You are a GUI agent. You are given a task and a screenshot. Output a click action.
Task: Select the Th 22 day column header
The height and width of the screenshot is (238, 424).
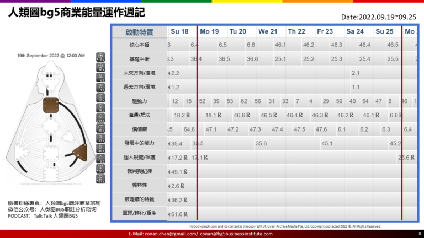(296, 32)
